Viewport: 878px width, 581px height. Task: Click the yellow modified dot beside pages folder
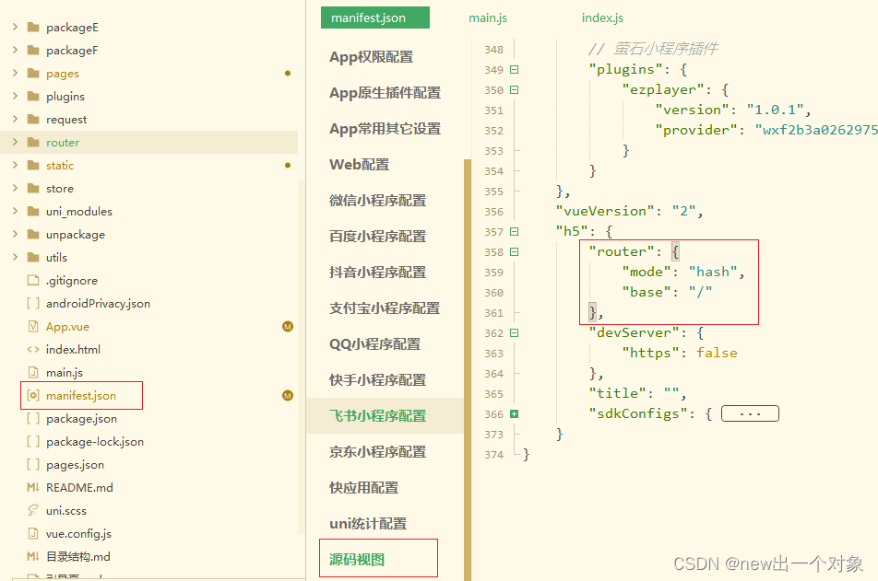pos(287,73)
